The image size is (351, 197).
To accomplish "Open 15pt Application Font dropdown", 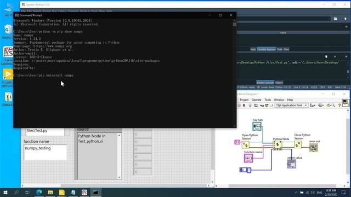I will (x=291, y=105).
